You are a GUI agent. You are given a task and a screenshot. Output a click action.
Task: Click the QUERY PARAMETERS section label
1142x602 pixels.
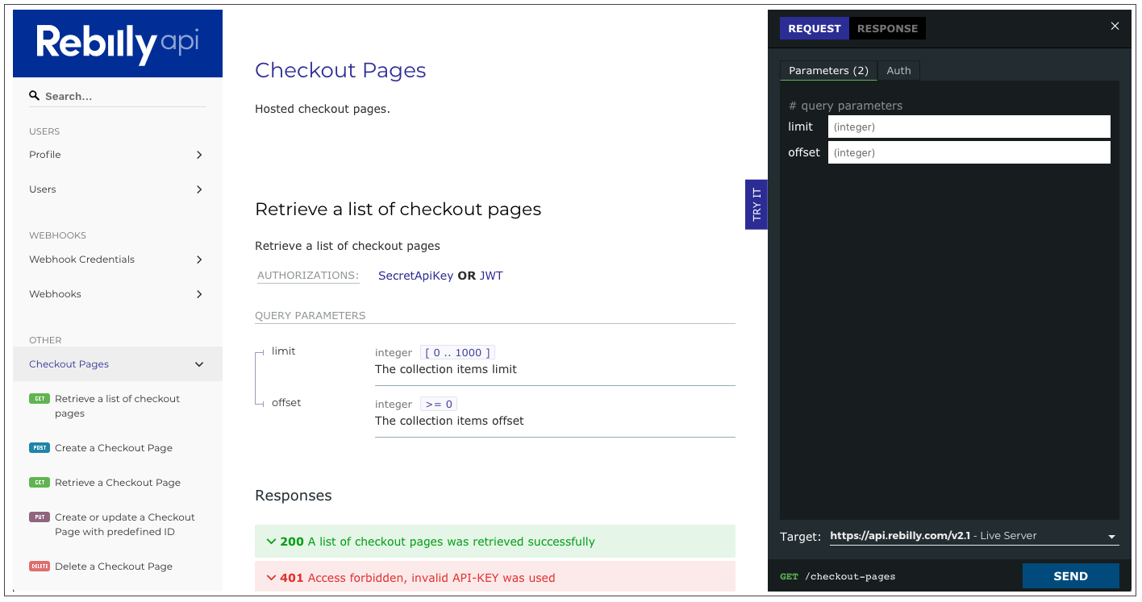click(x=311, y=316)
